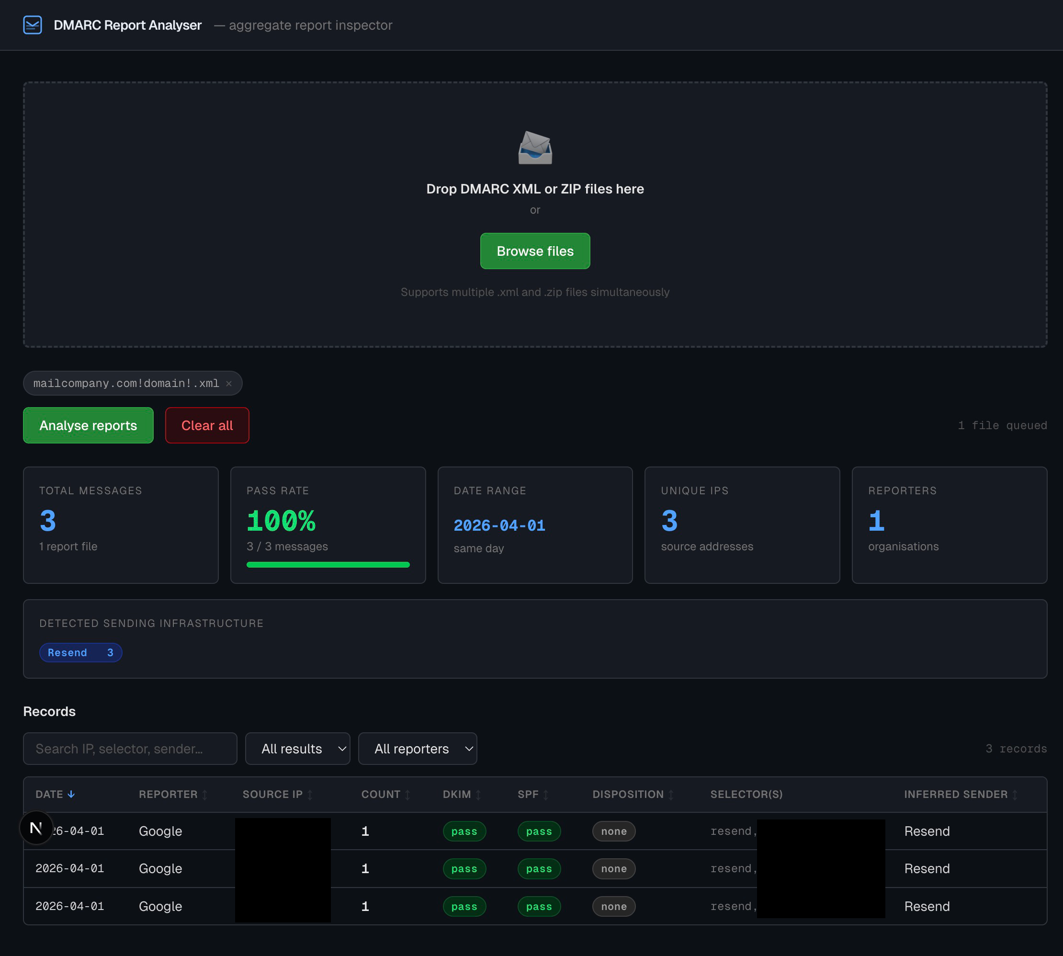Clear all queued files

207,425
